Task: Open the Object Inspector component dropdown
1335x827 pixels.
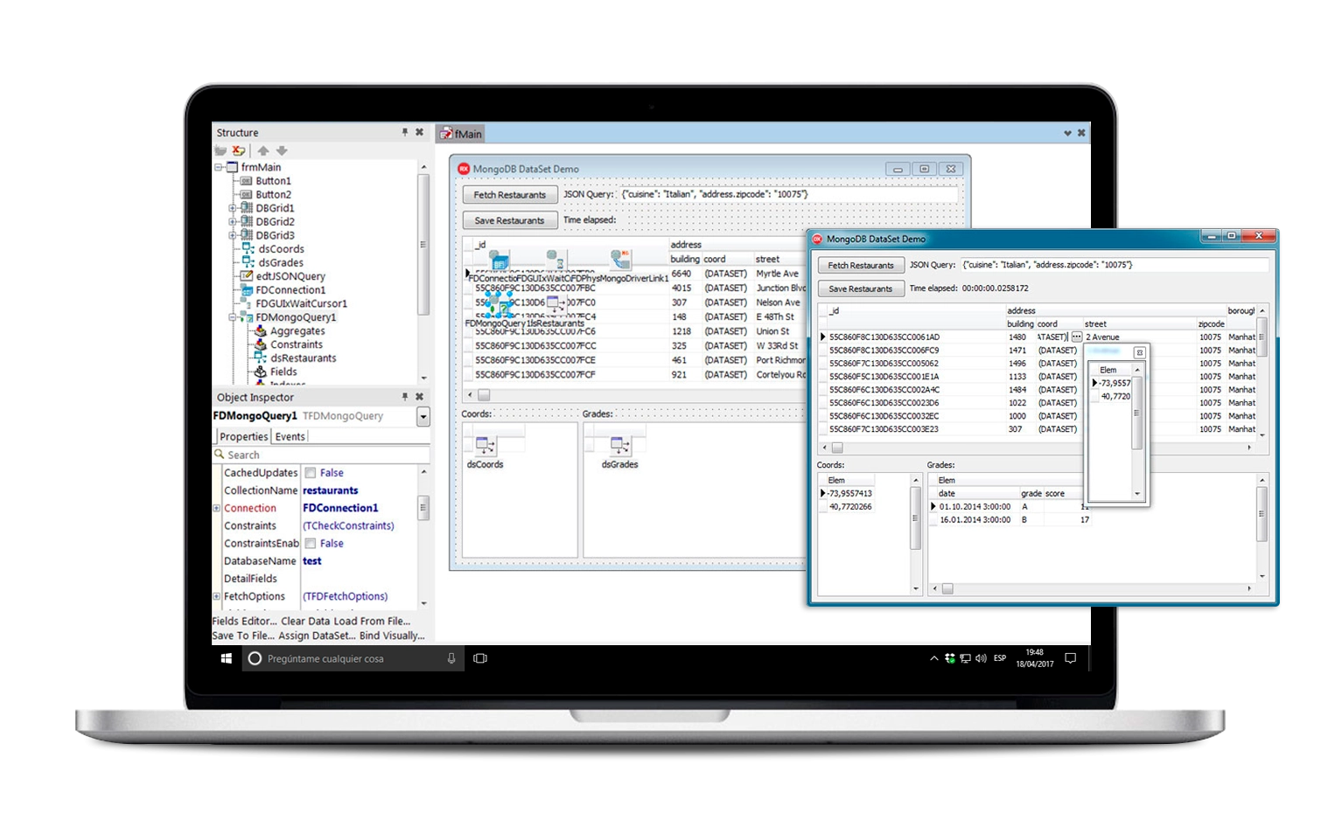Action: coord(423,416)
